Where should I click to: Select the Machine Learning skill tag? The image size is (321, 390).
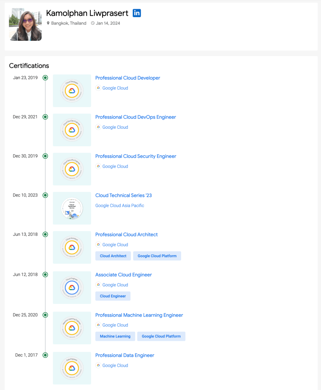tap(115, 336)
